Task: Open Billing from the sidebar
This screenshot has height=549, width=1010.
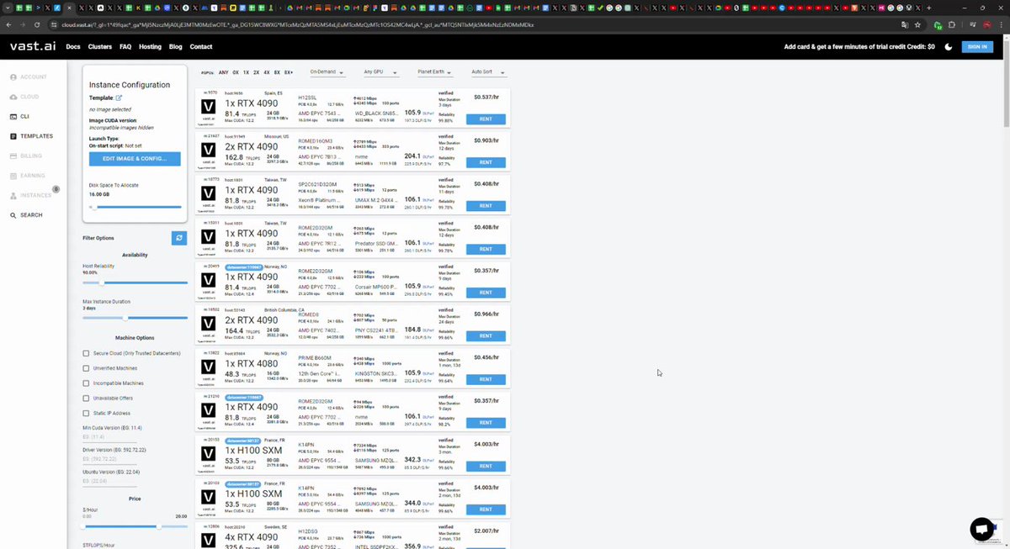Action: click(26, 156)
